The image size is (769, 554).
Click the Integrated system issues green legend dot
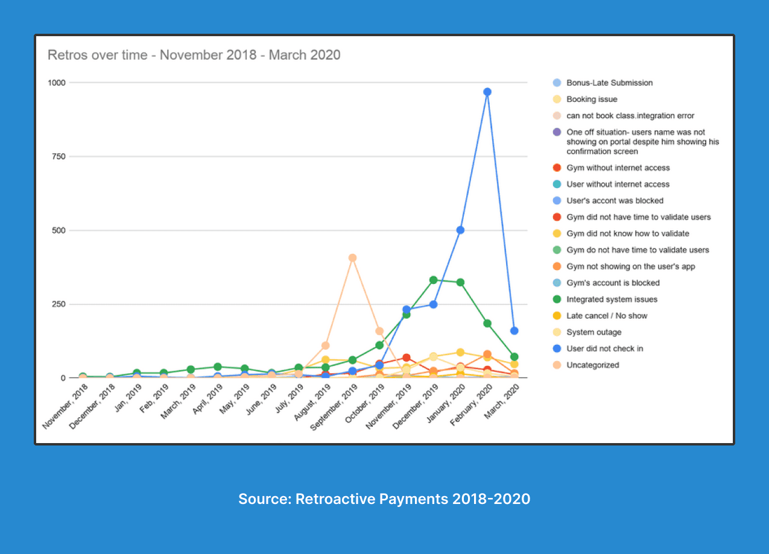coord(557,299)
